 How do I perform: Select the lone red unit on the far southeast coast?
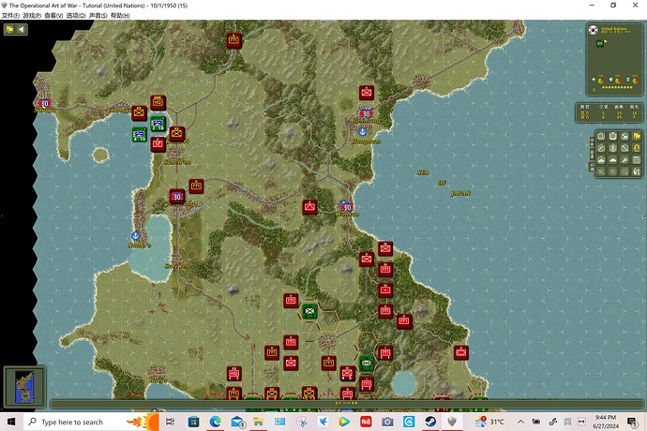click(x=461, y=352)
